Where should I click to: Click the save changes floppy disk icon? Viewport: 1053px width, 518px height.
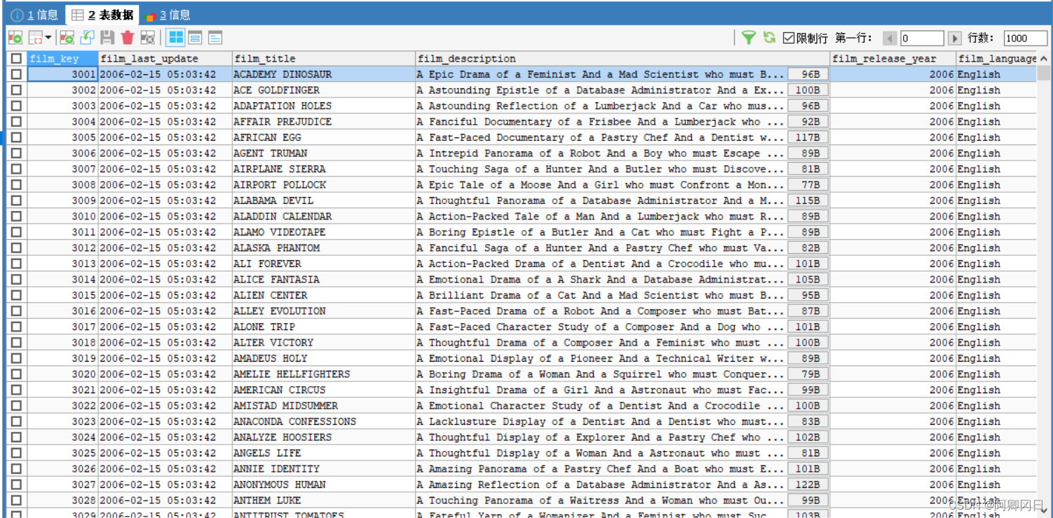(x=107, y=38)
